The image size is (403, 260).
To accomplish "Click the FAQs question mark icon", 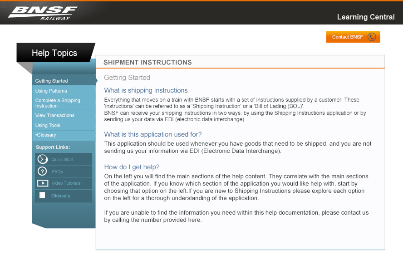I will point(43,171).
